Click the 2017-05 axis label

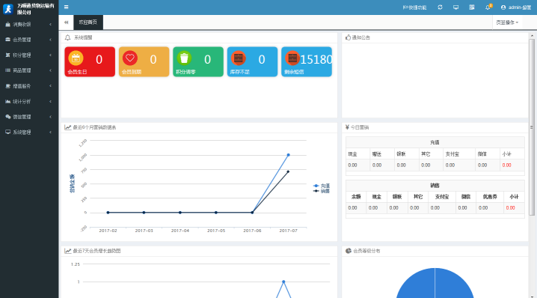pos(216,231)
